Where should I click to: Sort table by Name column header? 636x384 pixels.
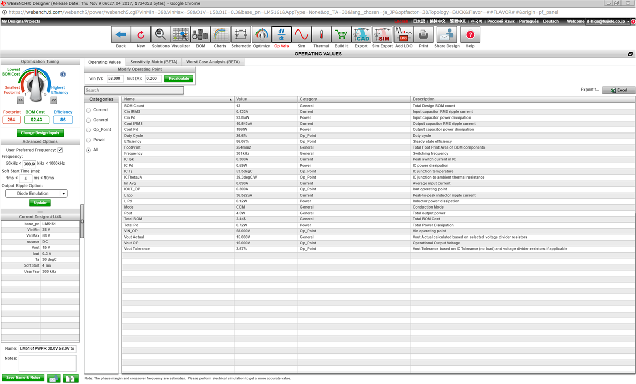[x=178, y=99]
